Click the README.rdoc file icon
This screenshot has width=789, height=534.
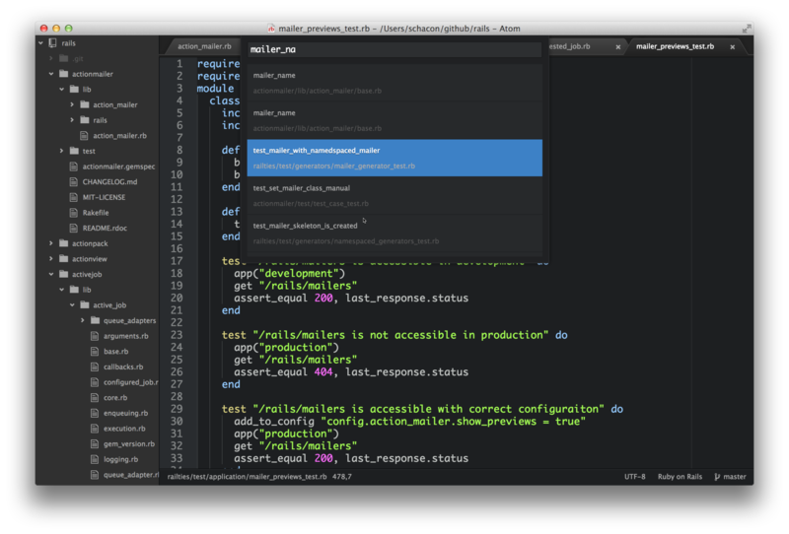tap(74, 228)
